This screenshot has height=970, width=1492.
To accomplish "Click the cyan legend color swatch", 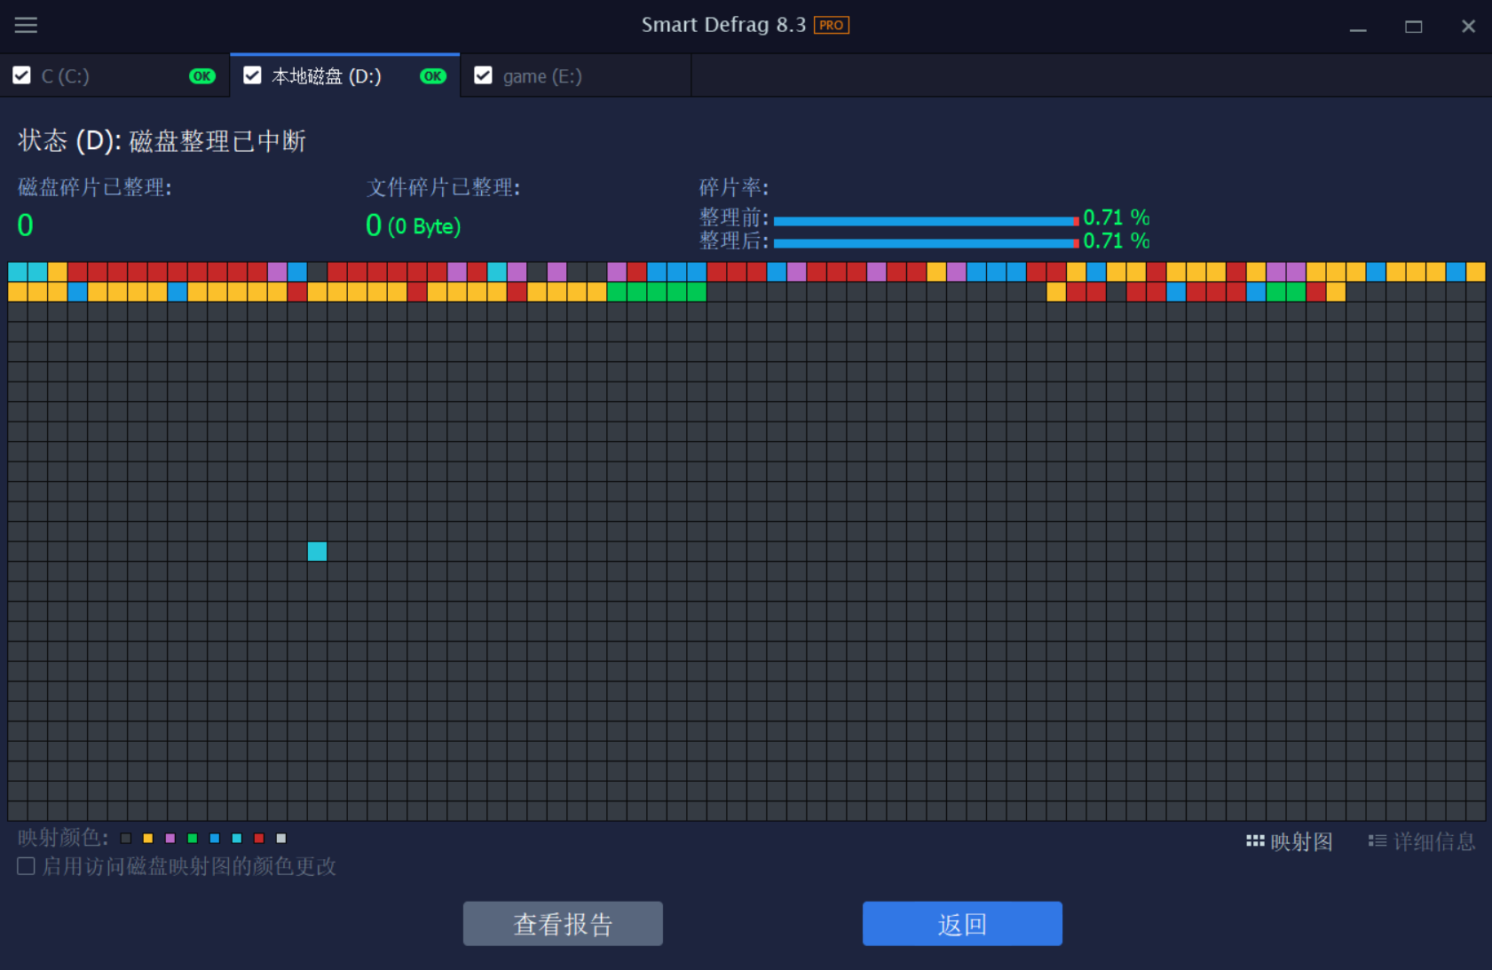I will (237, 838).
